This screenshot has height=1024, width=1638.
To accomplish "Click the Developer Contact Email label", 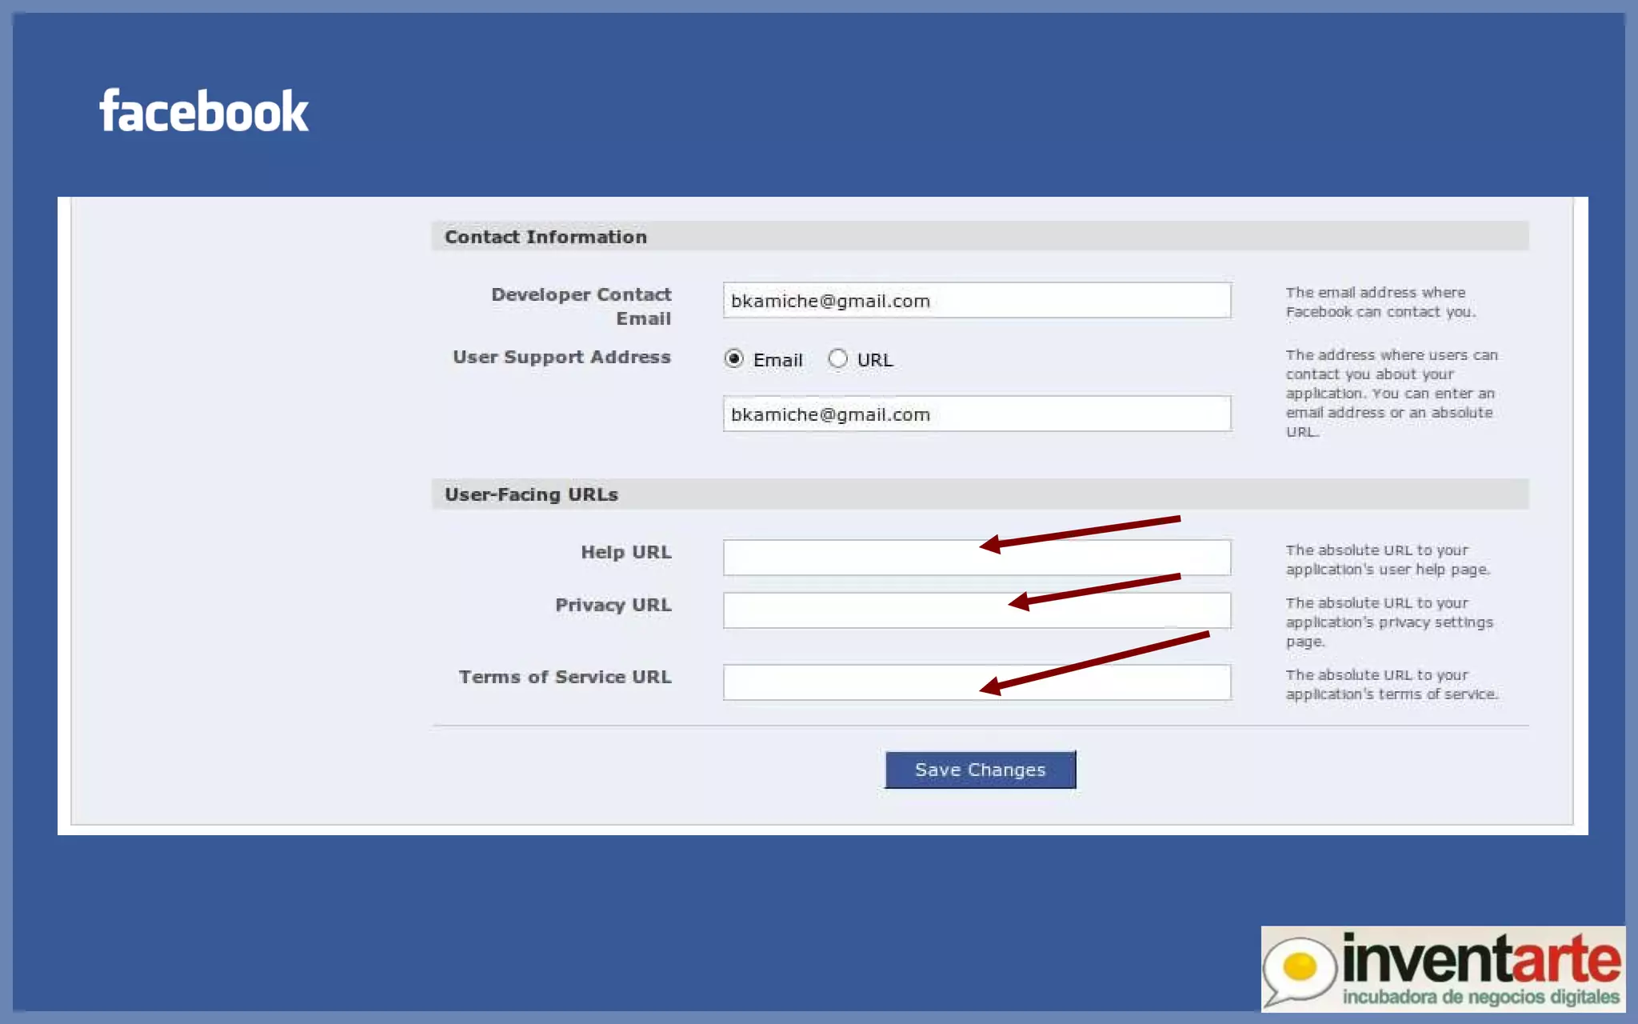I will [x=581, y=306].
